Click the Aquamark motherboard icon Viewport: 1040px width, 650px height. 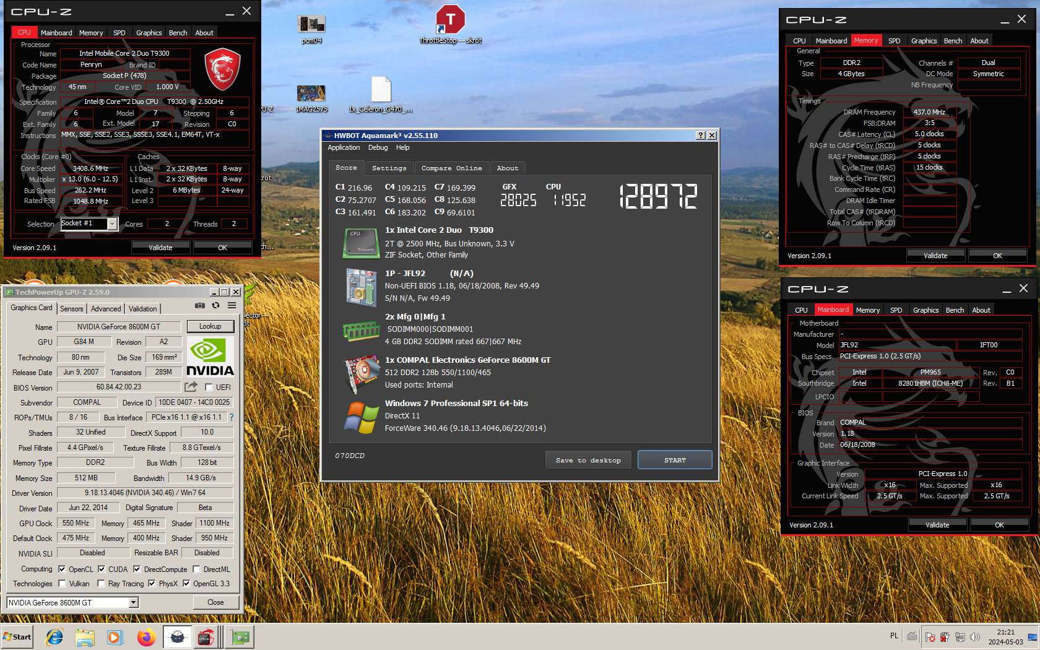click(361, 287)
